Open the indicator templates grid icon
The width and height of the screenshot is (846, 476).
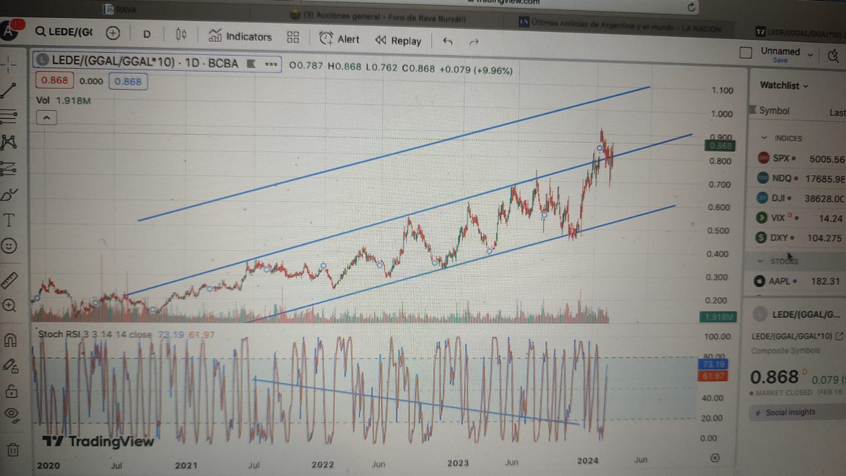[293, 38]
